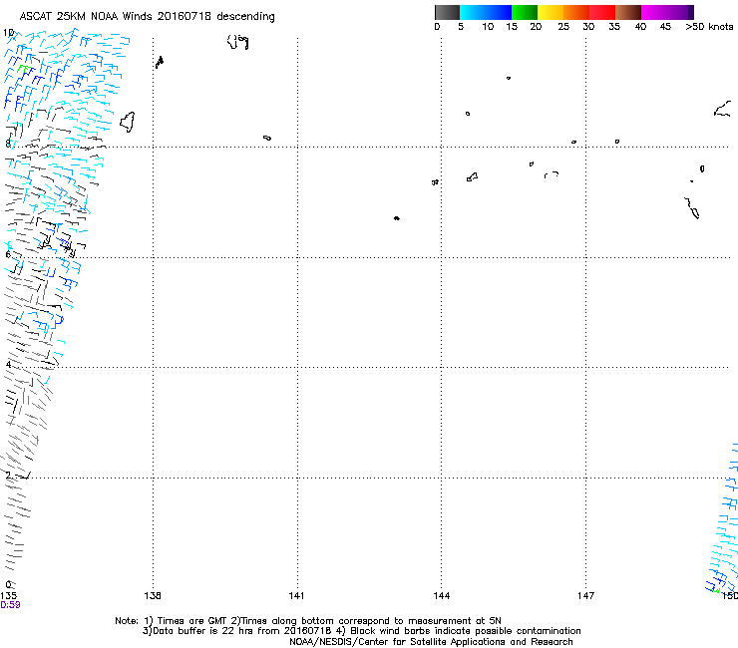Click the '147' longitude axis label
Image resolution: width=738 pixels, height=648 pixels.
585,596
